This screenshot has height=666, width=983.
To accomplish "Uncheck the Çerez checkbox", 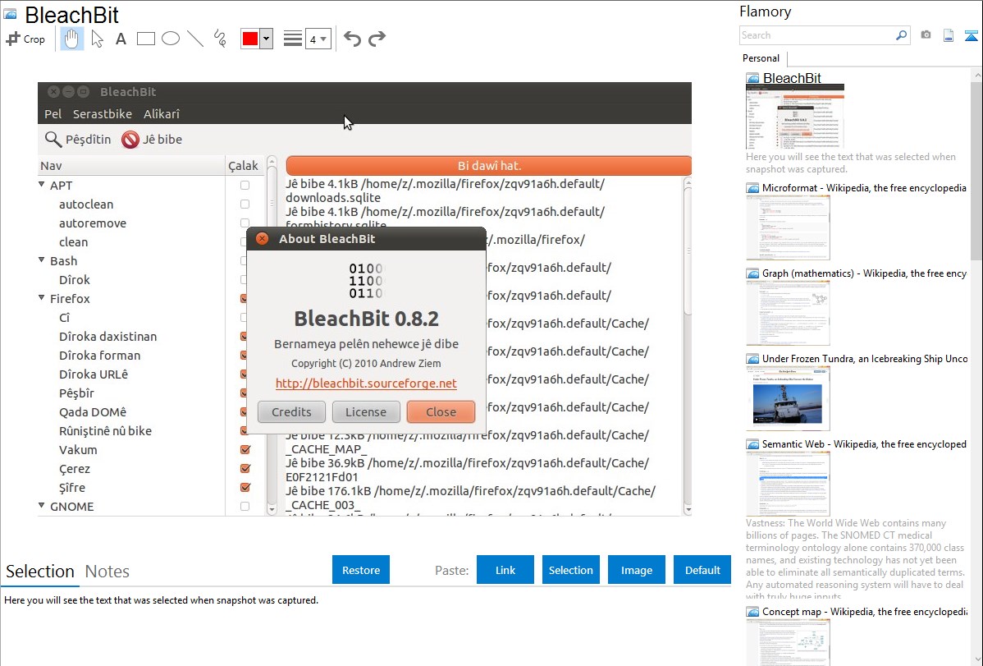I will [245, 468].
